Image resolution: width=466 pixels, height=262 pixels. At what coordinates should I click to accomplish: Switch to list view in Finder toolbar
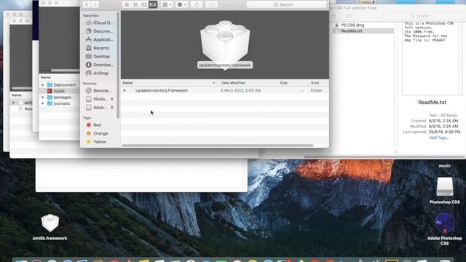(135, 4)
